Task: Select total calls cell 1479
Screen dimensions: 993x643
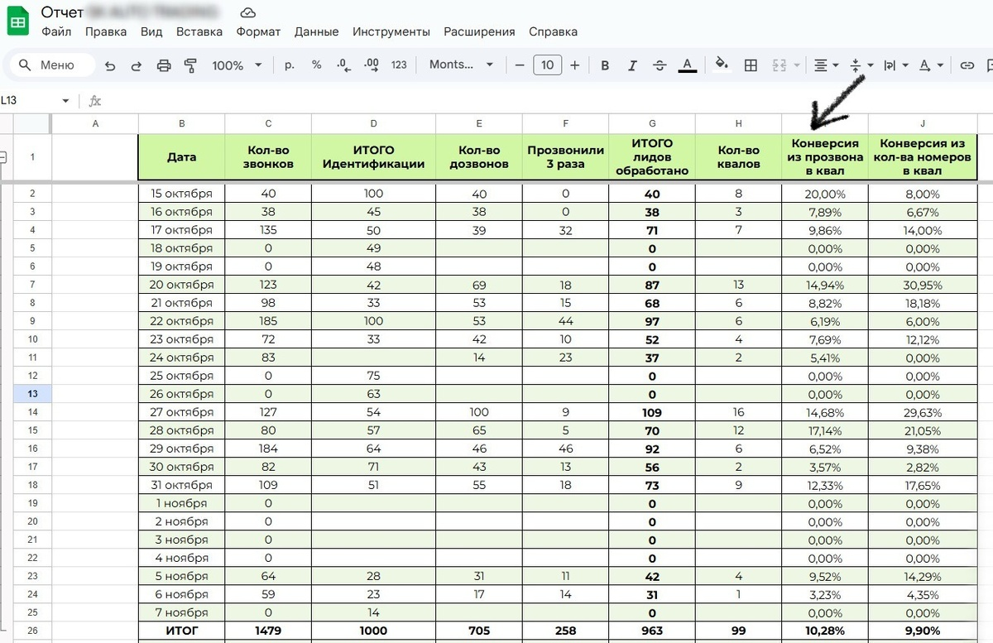Action: pos(268,631)
